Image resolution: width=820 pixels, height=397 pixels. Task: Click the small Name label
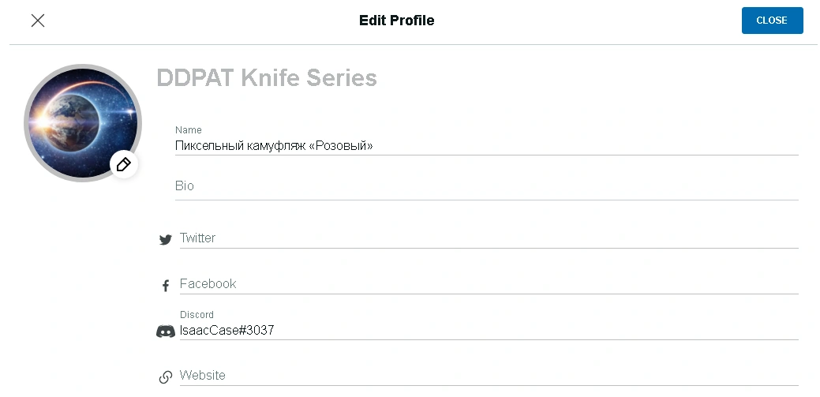point(189,130)
